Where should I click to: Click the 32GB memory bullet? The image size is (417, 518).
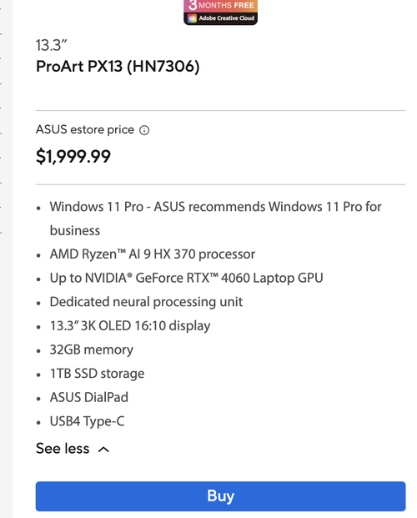[x=92, y=350]
